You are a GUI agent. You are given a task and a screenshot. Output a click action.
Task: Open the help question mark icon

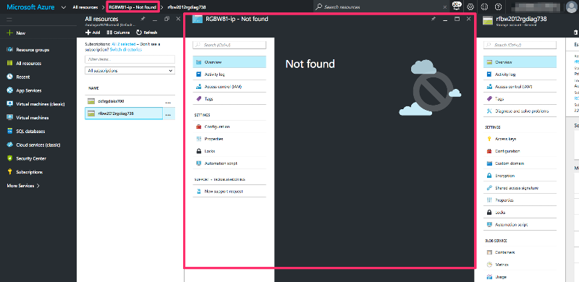(498, 7)
